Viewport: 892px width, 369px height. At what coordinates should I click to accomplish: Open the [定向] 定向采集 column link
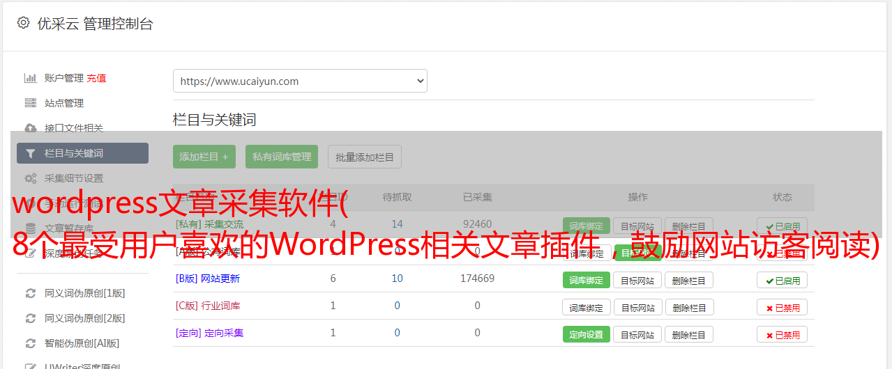(x=210, y=333)
